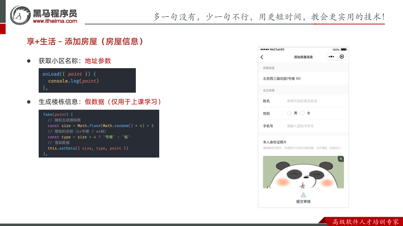Click the 本人身份证照片 label
The width and height of the screenshot is (403, 226).
pyautogui.click(x=275, y=142)
